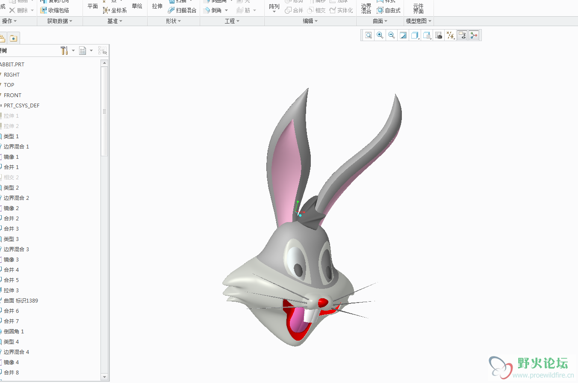Switch to the Favorites navigator tab

(x=14, y=39)
